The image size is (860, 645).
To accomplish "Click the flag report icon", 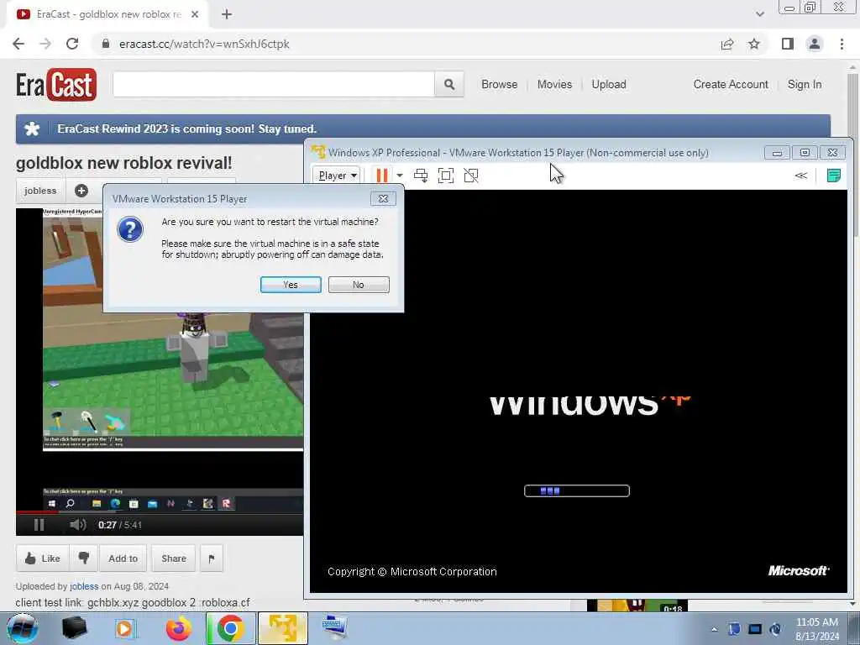I will click(x=212, y=558).
